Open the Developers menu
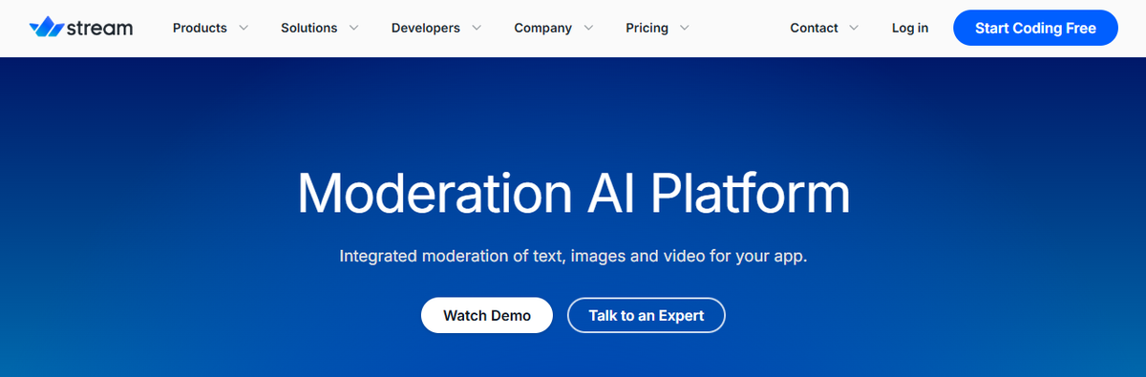Screen dimensions: 1146x377 pyautogui.click(x=426, y=28)
